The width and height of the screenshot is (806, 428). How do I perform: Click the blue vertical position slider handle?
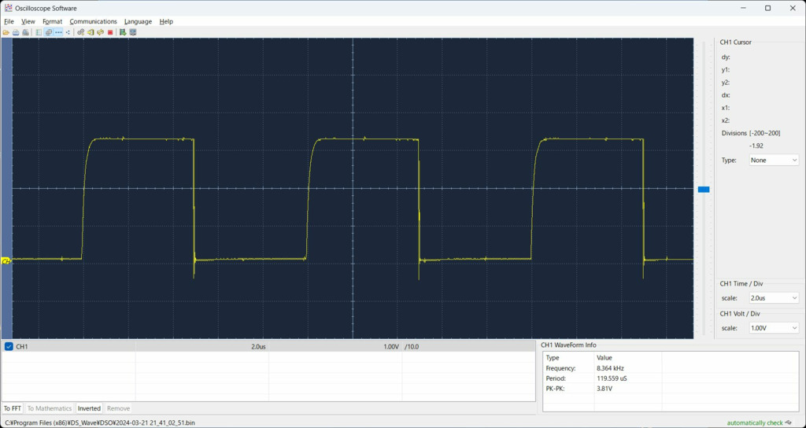coord(704,190)
